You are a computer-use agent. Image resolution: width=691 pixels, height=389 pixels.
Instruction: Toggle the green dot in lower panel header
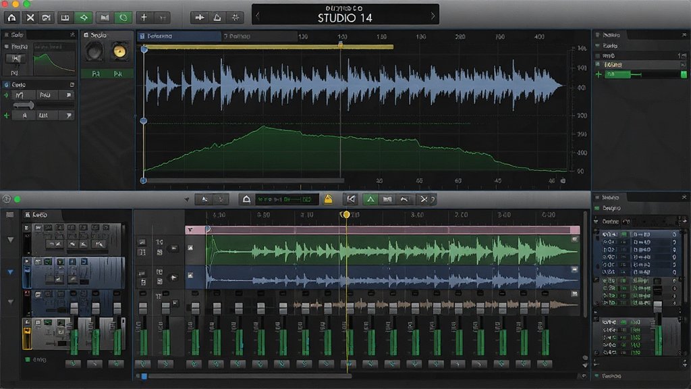18,199
